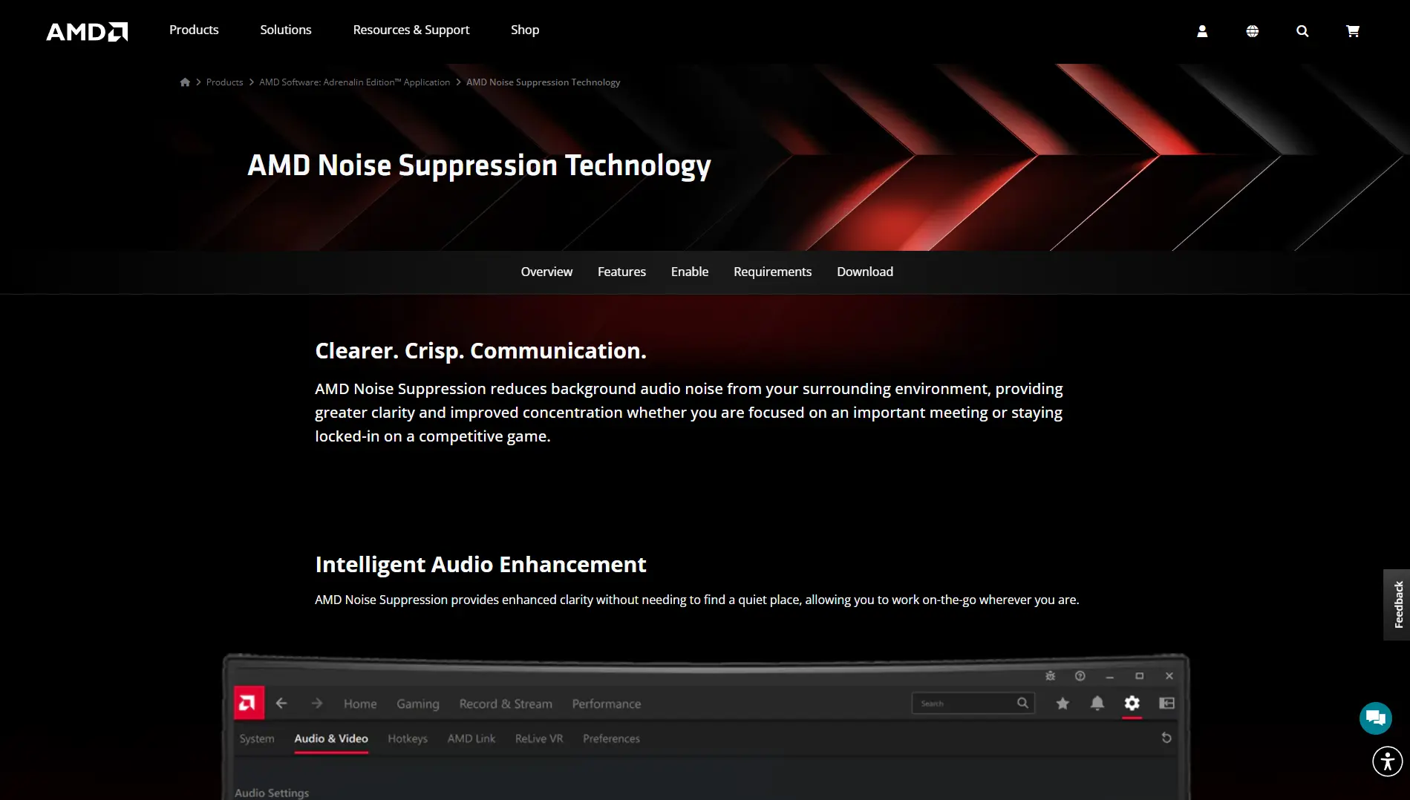Screen dimensions: 1410x800
Task: Select the Audio & Video sub-tab
Action: click(x=331, y=738)
